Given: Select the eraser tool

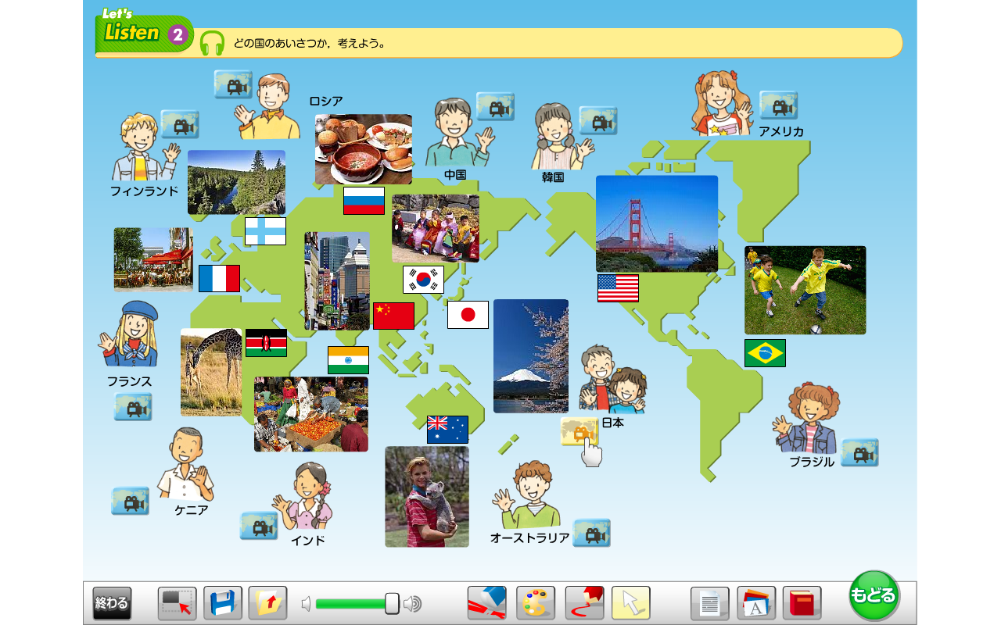Looking at the screenshot, I should [x=486, y=603].
